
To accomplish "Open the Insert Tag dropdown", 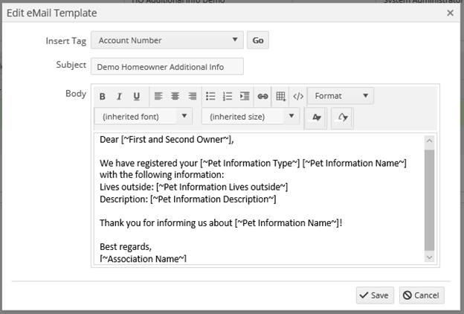I will pos(167,40).
